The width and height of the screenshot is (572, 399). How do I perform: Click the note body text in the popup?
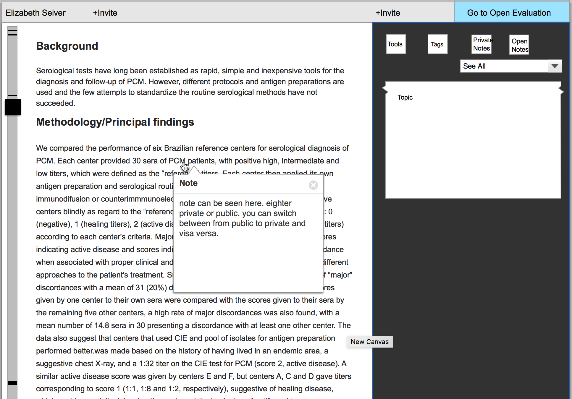pyautogui.click(x=242, y=218)
